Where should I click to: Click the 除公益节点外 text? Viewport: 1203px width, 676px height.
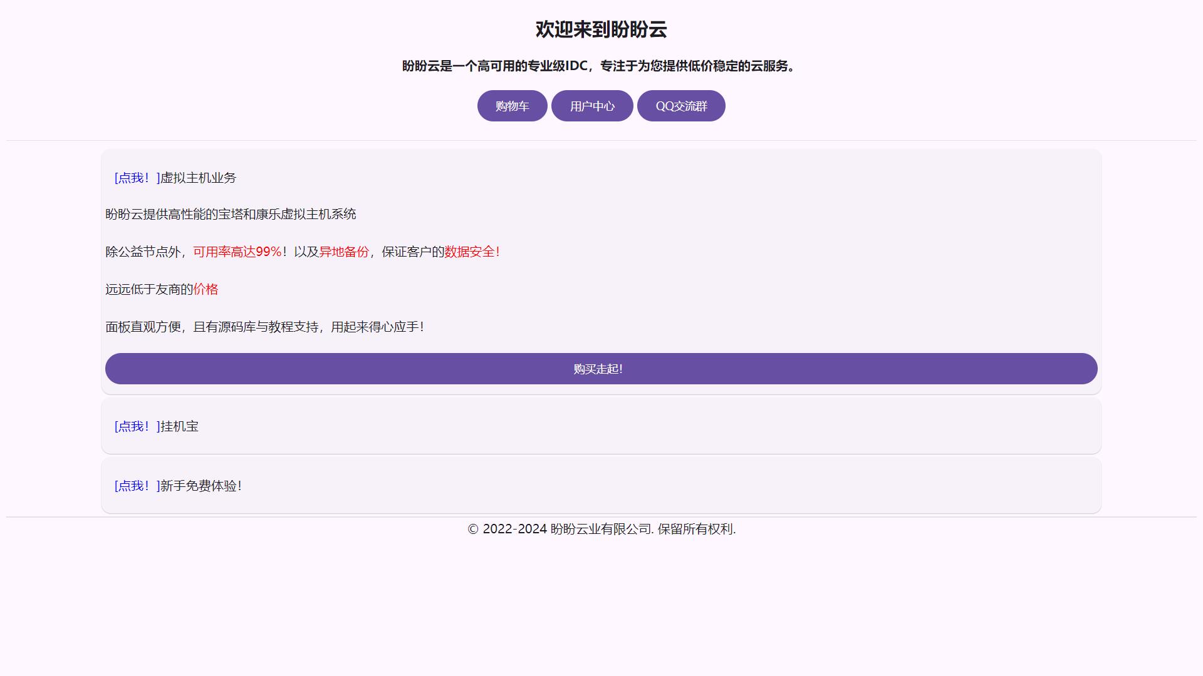(x=143, y=252)
